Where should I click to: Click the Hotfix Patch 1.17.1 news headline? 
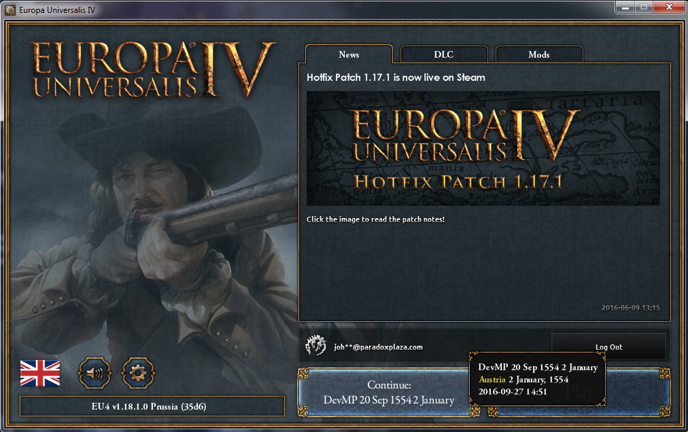pos(396,77)
